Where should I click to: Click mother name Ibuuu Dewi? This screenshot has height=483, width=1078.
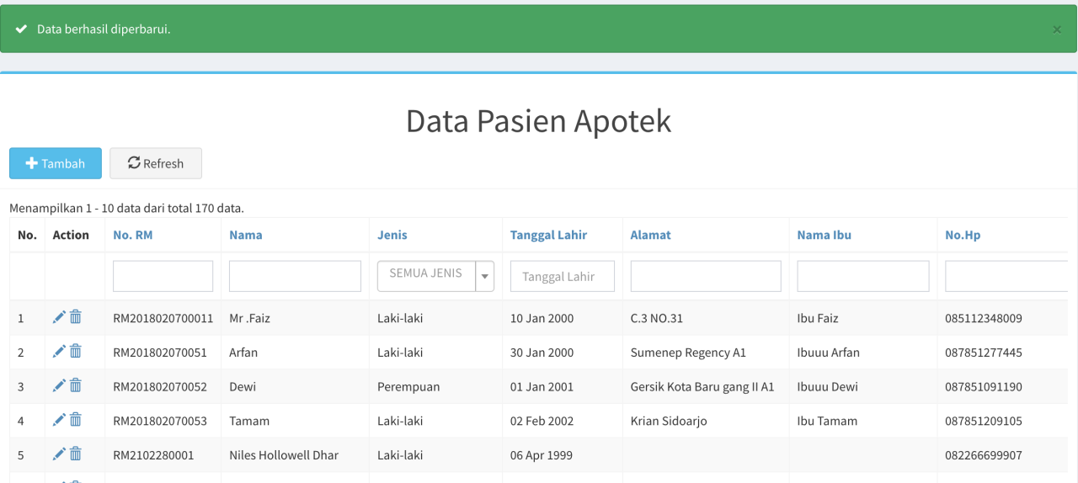click(x=828, y=387)
